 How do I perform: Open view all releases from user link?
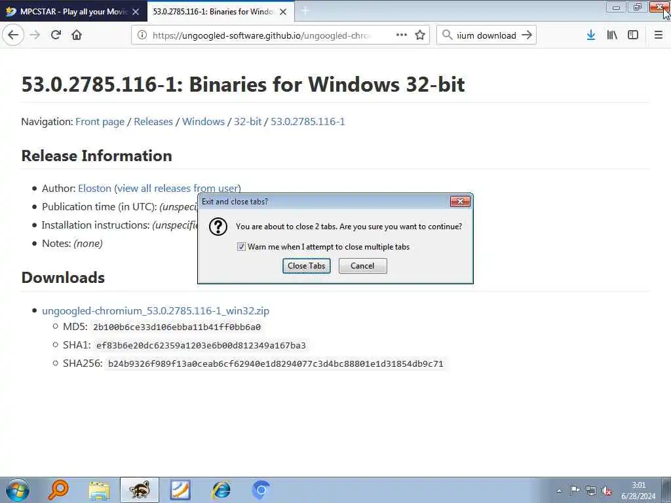(178, 188)
